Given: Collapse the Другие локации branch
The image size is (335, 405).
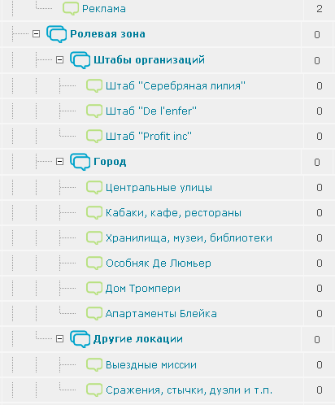Looking at the screenshot, I should pyautogui.click(x=59, y=339).
